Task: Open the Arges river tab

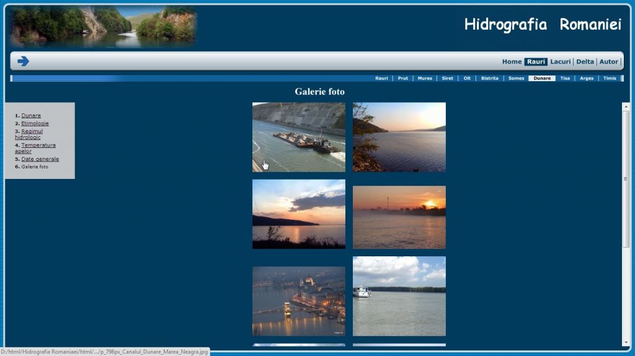Action: tap(587, 79)
